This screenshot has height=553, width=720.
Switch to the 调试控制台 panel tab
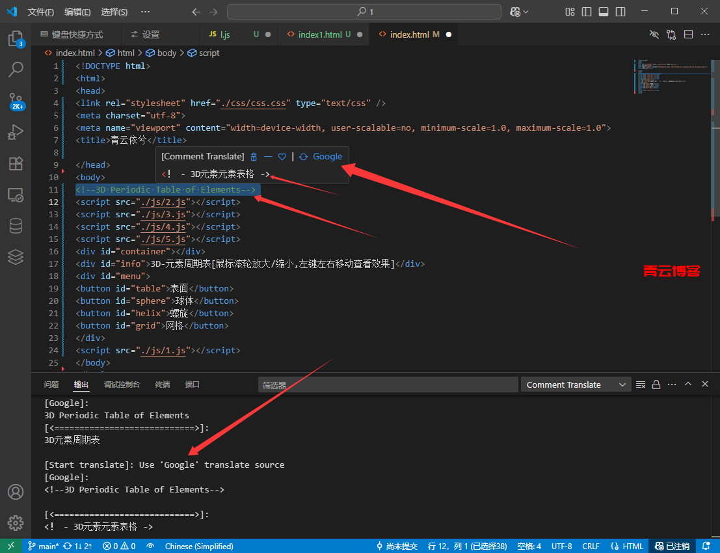(x=122, y=385)
